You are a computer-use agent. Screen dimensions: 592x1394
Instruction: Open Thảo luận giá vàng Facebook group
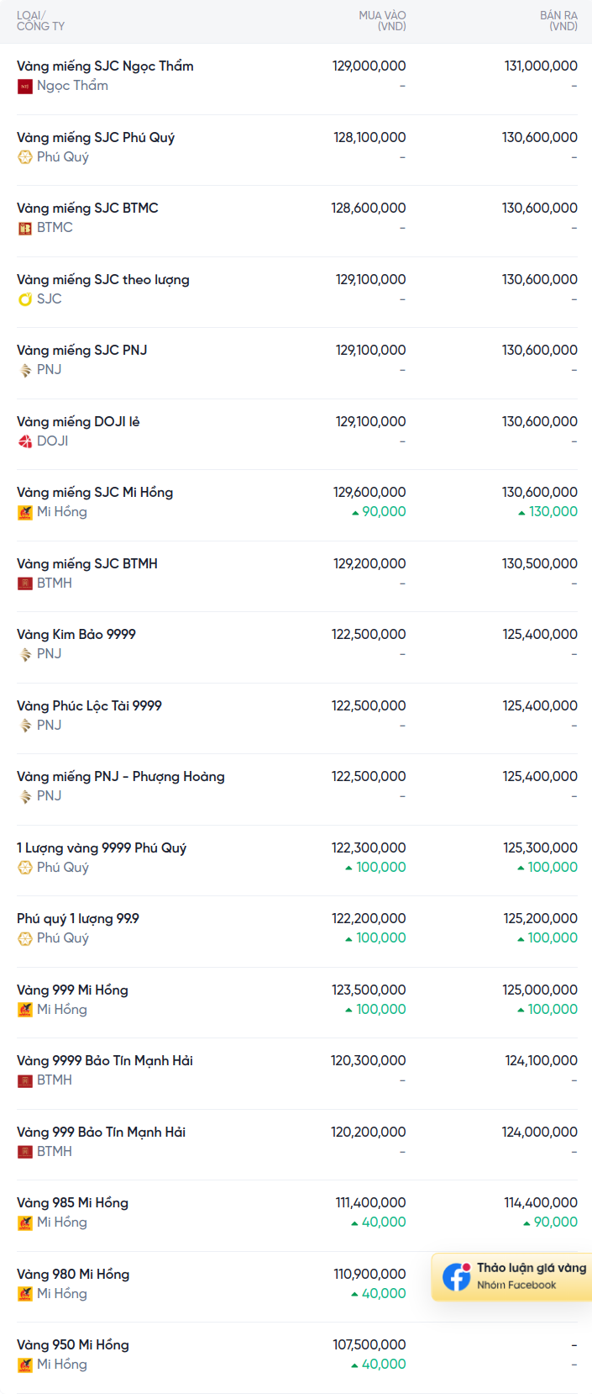click(x=512, y=1276)
